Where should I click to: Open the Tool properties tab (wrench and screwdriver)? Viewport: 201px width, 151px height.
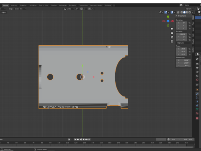[197, 59]
